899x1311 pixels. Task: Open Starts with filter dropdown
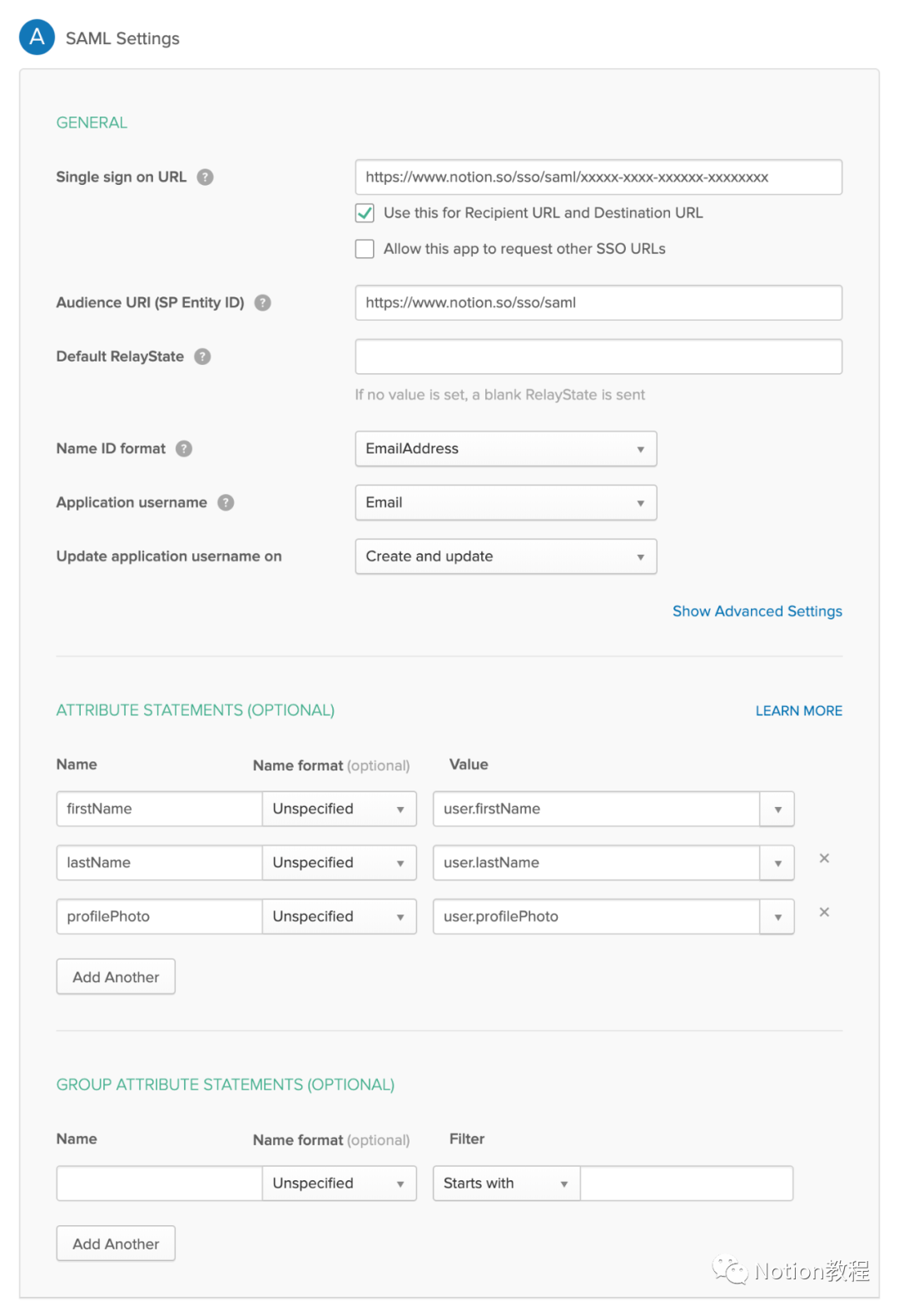[506, 1184]
